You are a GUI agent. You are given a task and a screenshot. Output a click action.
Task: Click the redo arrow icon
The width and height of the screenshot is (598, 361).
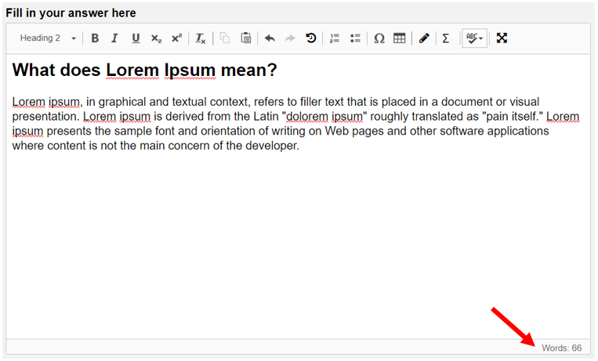[x=290, y=38]
